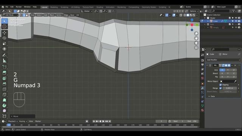The width and height of the screenshot is (242, 136).
Task: Select the 3D Cursor tool
Action: (x=4, y=26)
